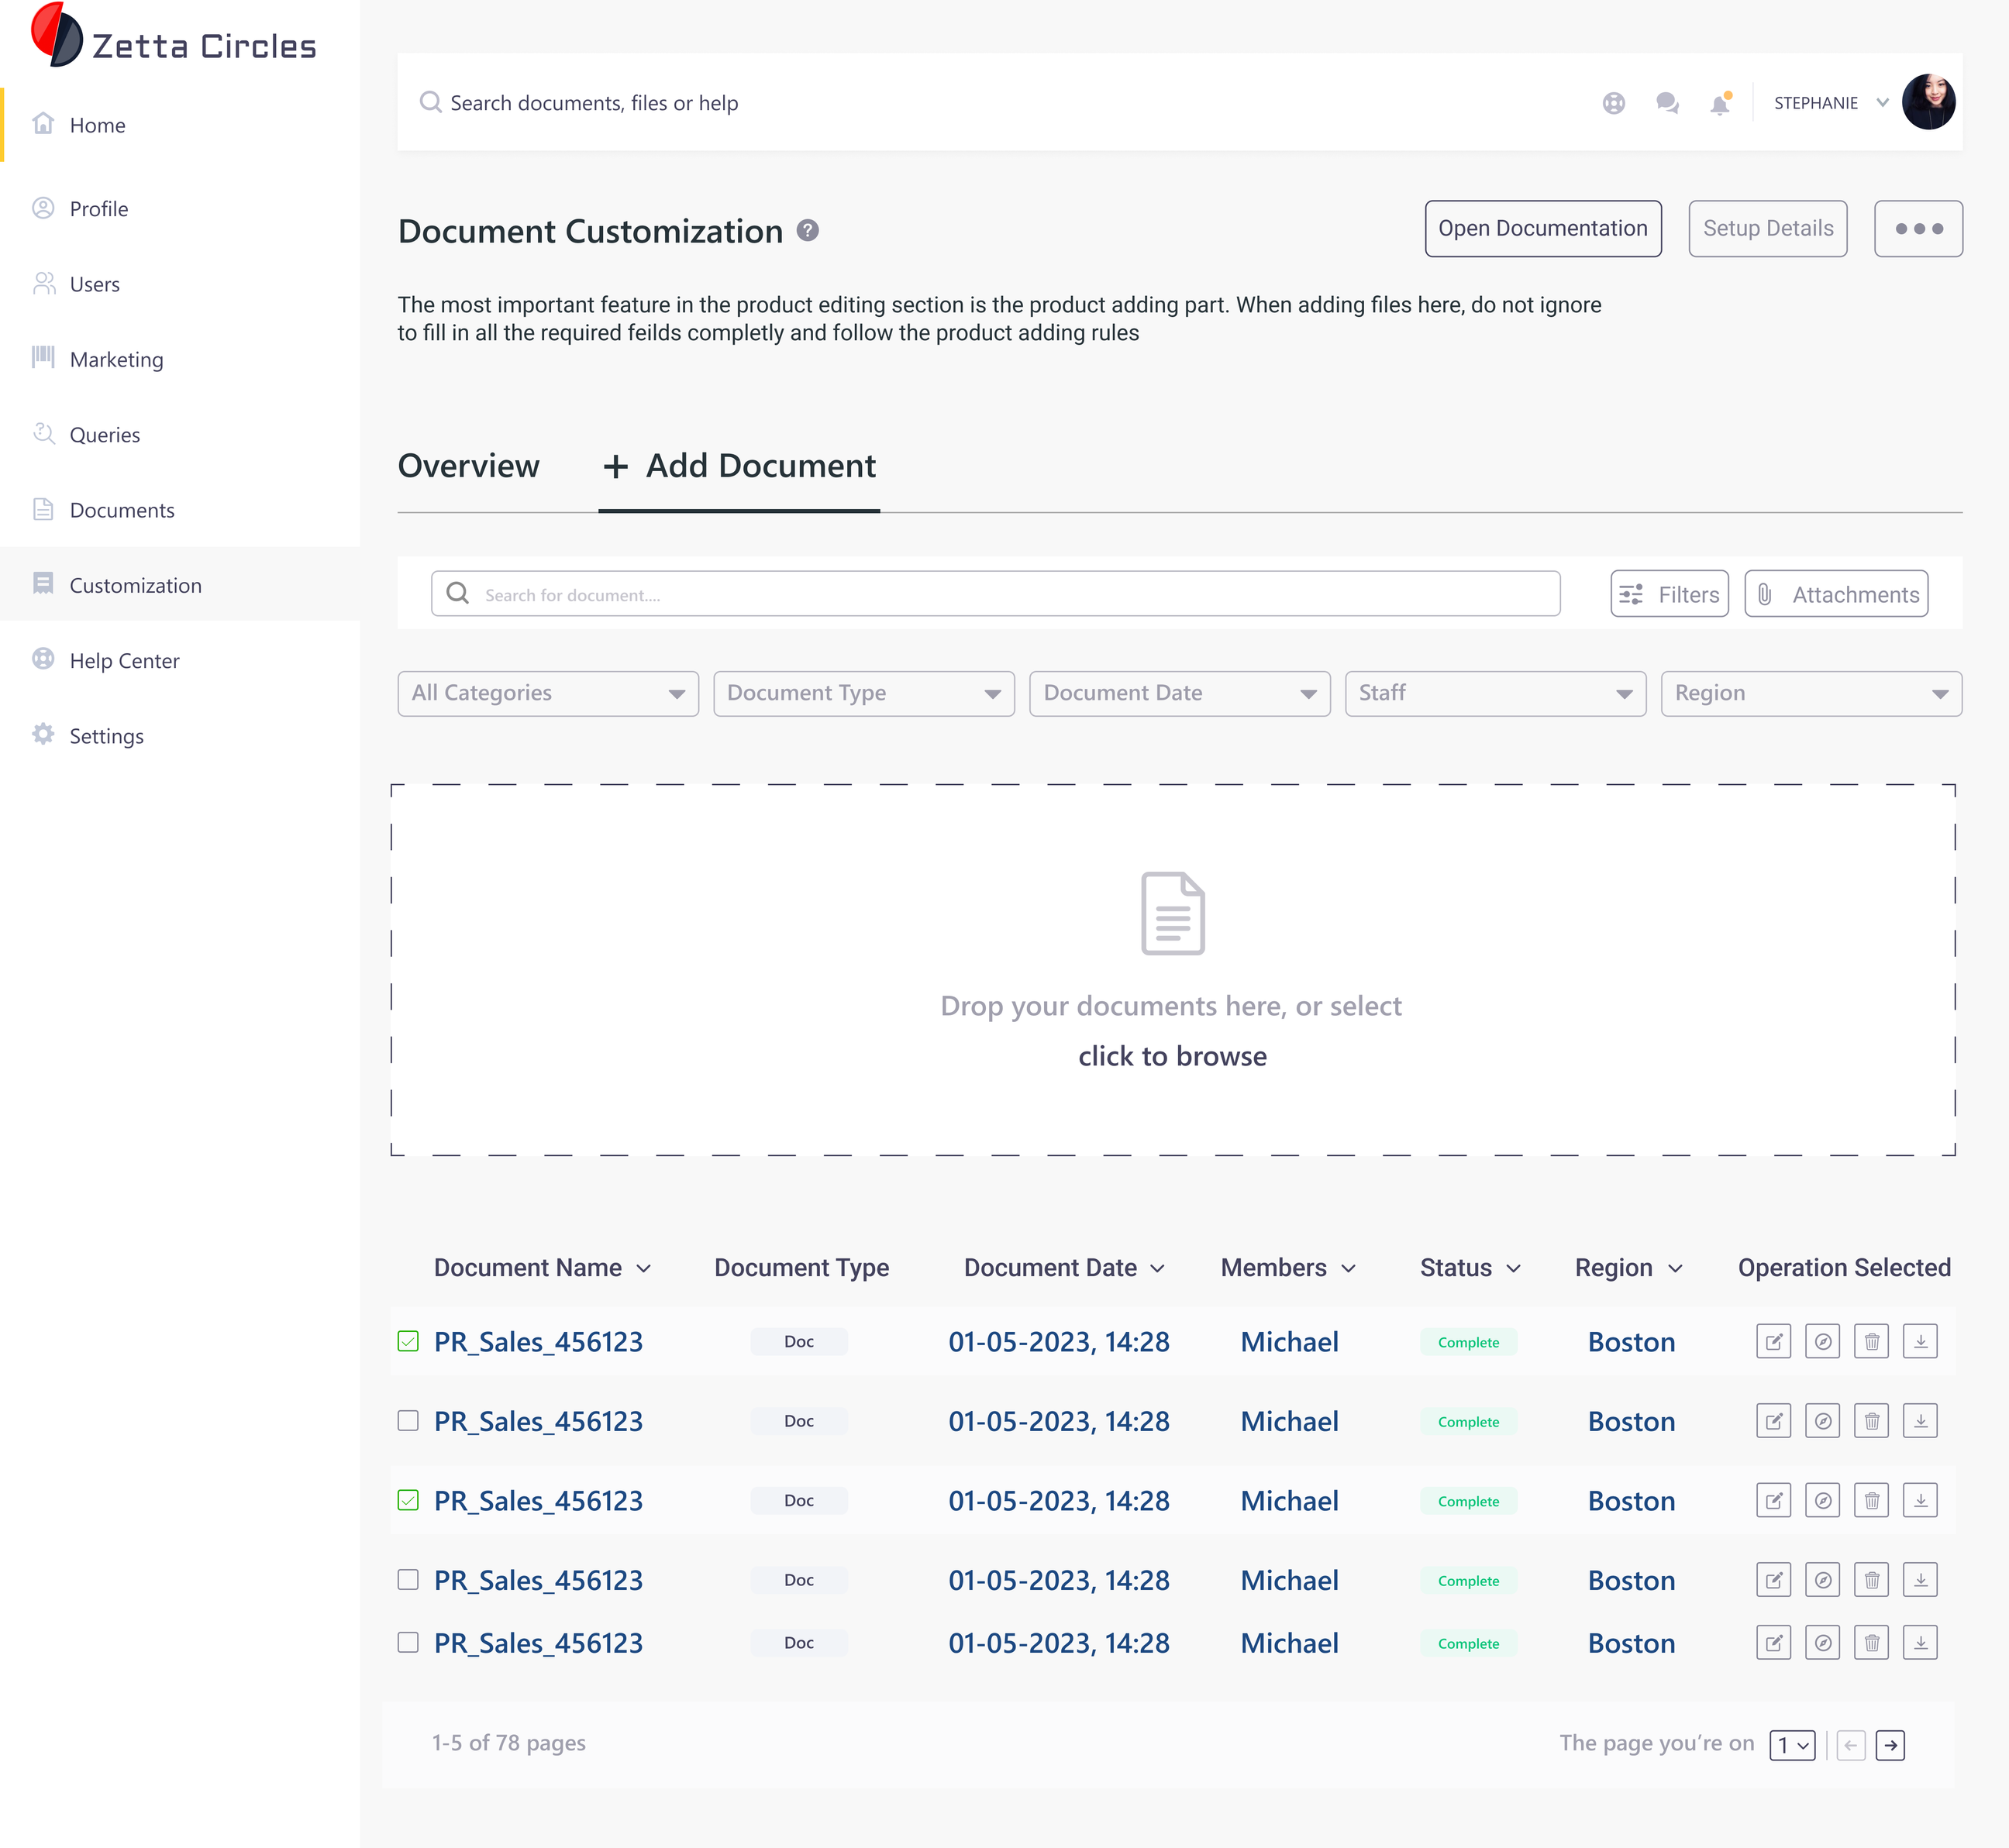
Task: Click the Search for document field
Action: 994,594
